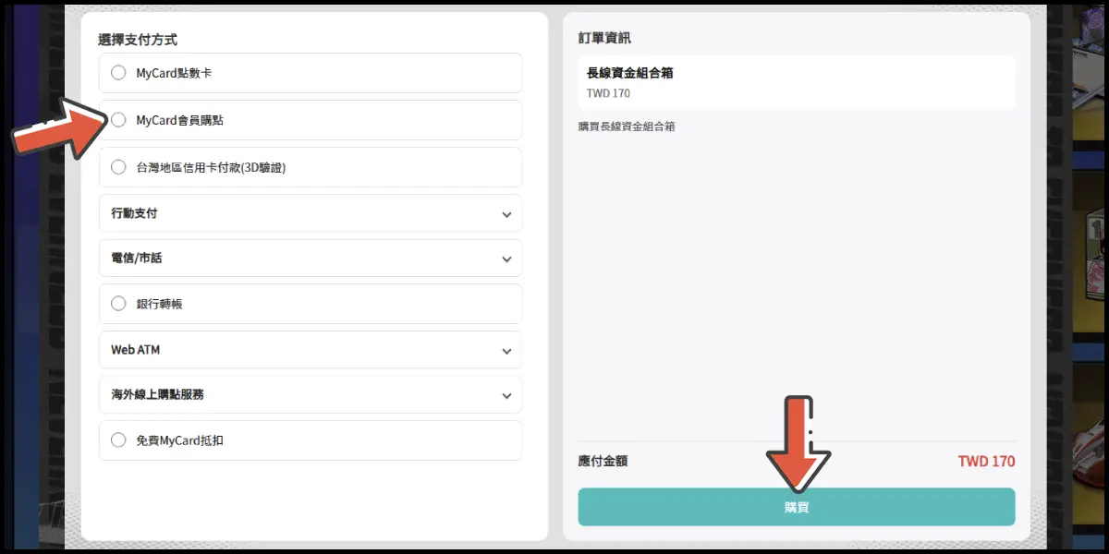Click the chevron icon beside 海外線上購點服務

click(x=506, y=395)
